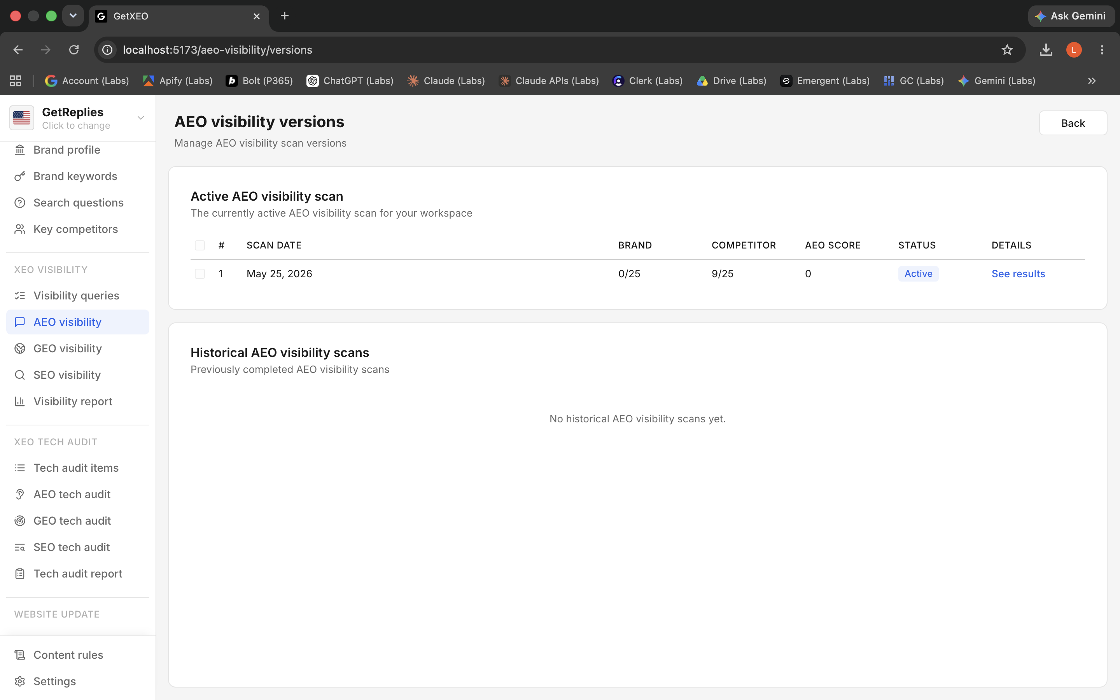Open the tab search dropdown arrow
The height and width of the screenshot is (700, 1120).
tap(73, 16)
